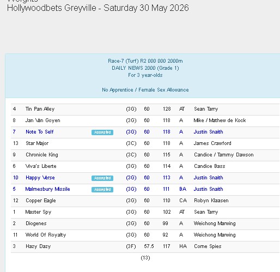Select Justin Snaith in Happy Verse row
This screenshot has width=280, height=272.
coord(208,178)
